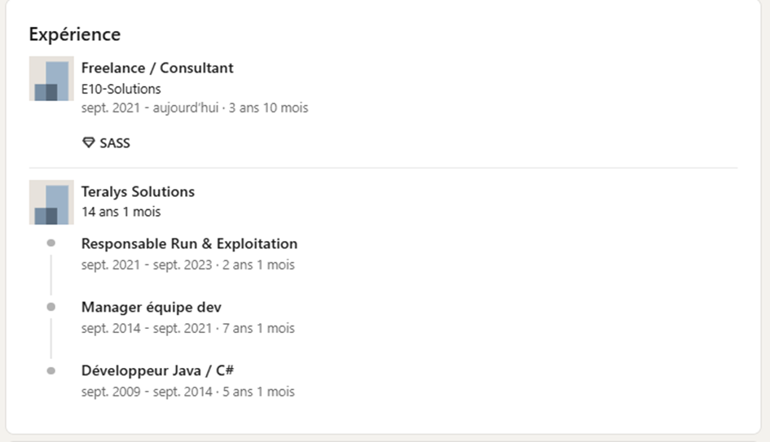This screenshot has height=442, width=770.
Task: Open the Freelance / Consultant position title
Action: pos(157,68)
